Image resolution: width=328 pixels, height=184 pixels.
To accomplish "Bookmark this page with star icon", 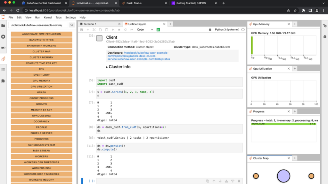I will pos(295,10).
